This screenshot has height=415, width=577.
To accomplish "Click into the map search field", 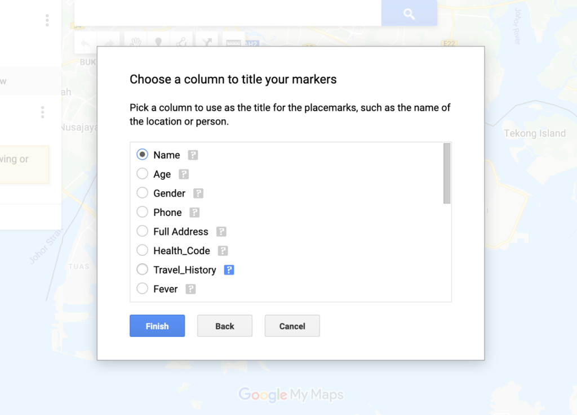I will point(228,13).
